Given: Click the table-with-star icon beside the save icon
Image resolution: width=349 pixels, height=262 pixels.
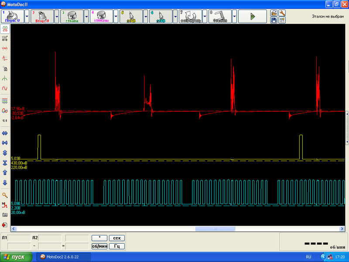Looking at the screenshot, I should pos(282,20).
